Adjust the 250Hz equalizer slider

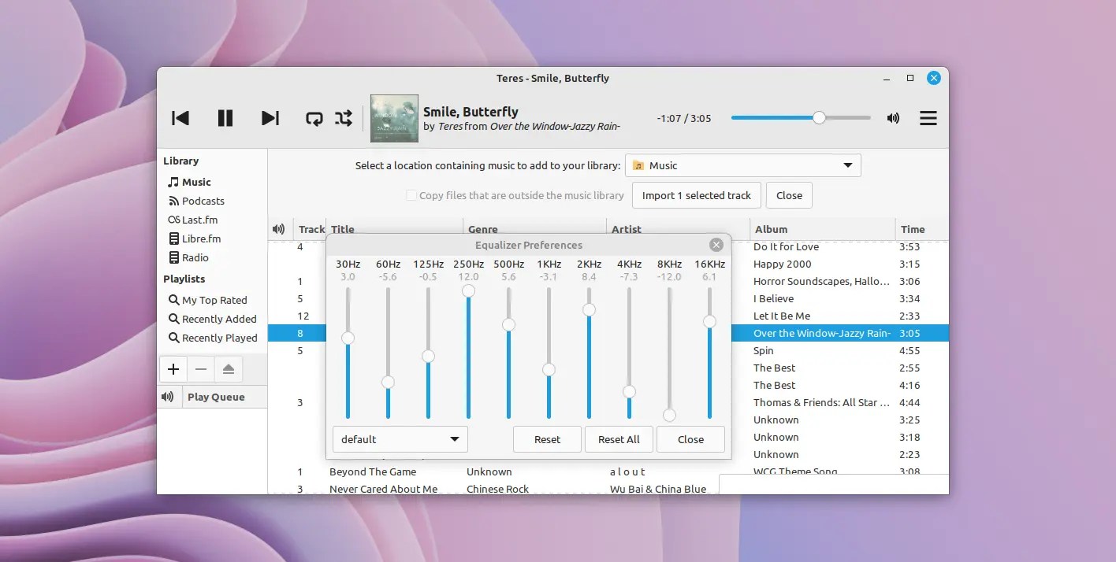(468, 290)
